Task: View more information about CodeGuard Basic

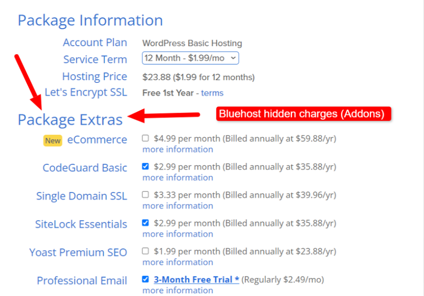Action: tap(177, 178)
